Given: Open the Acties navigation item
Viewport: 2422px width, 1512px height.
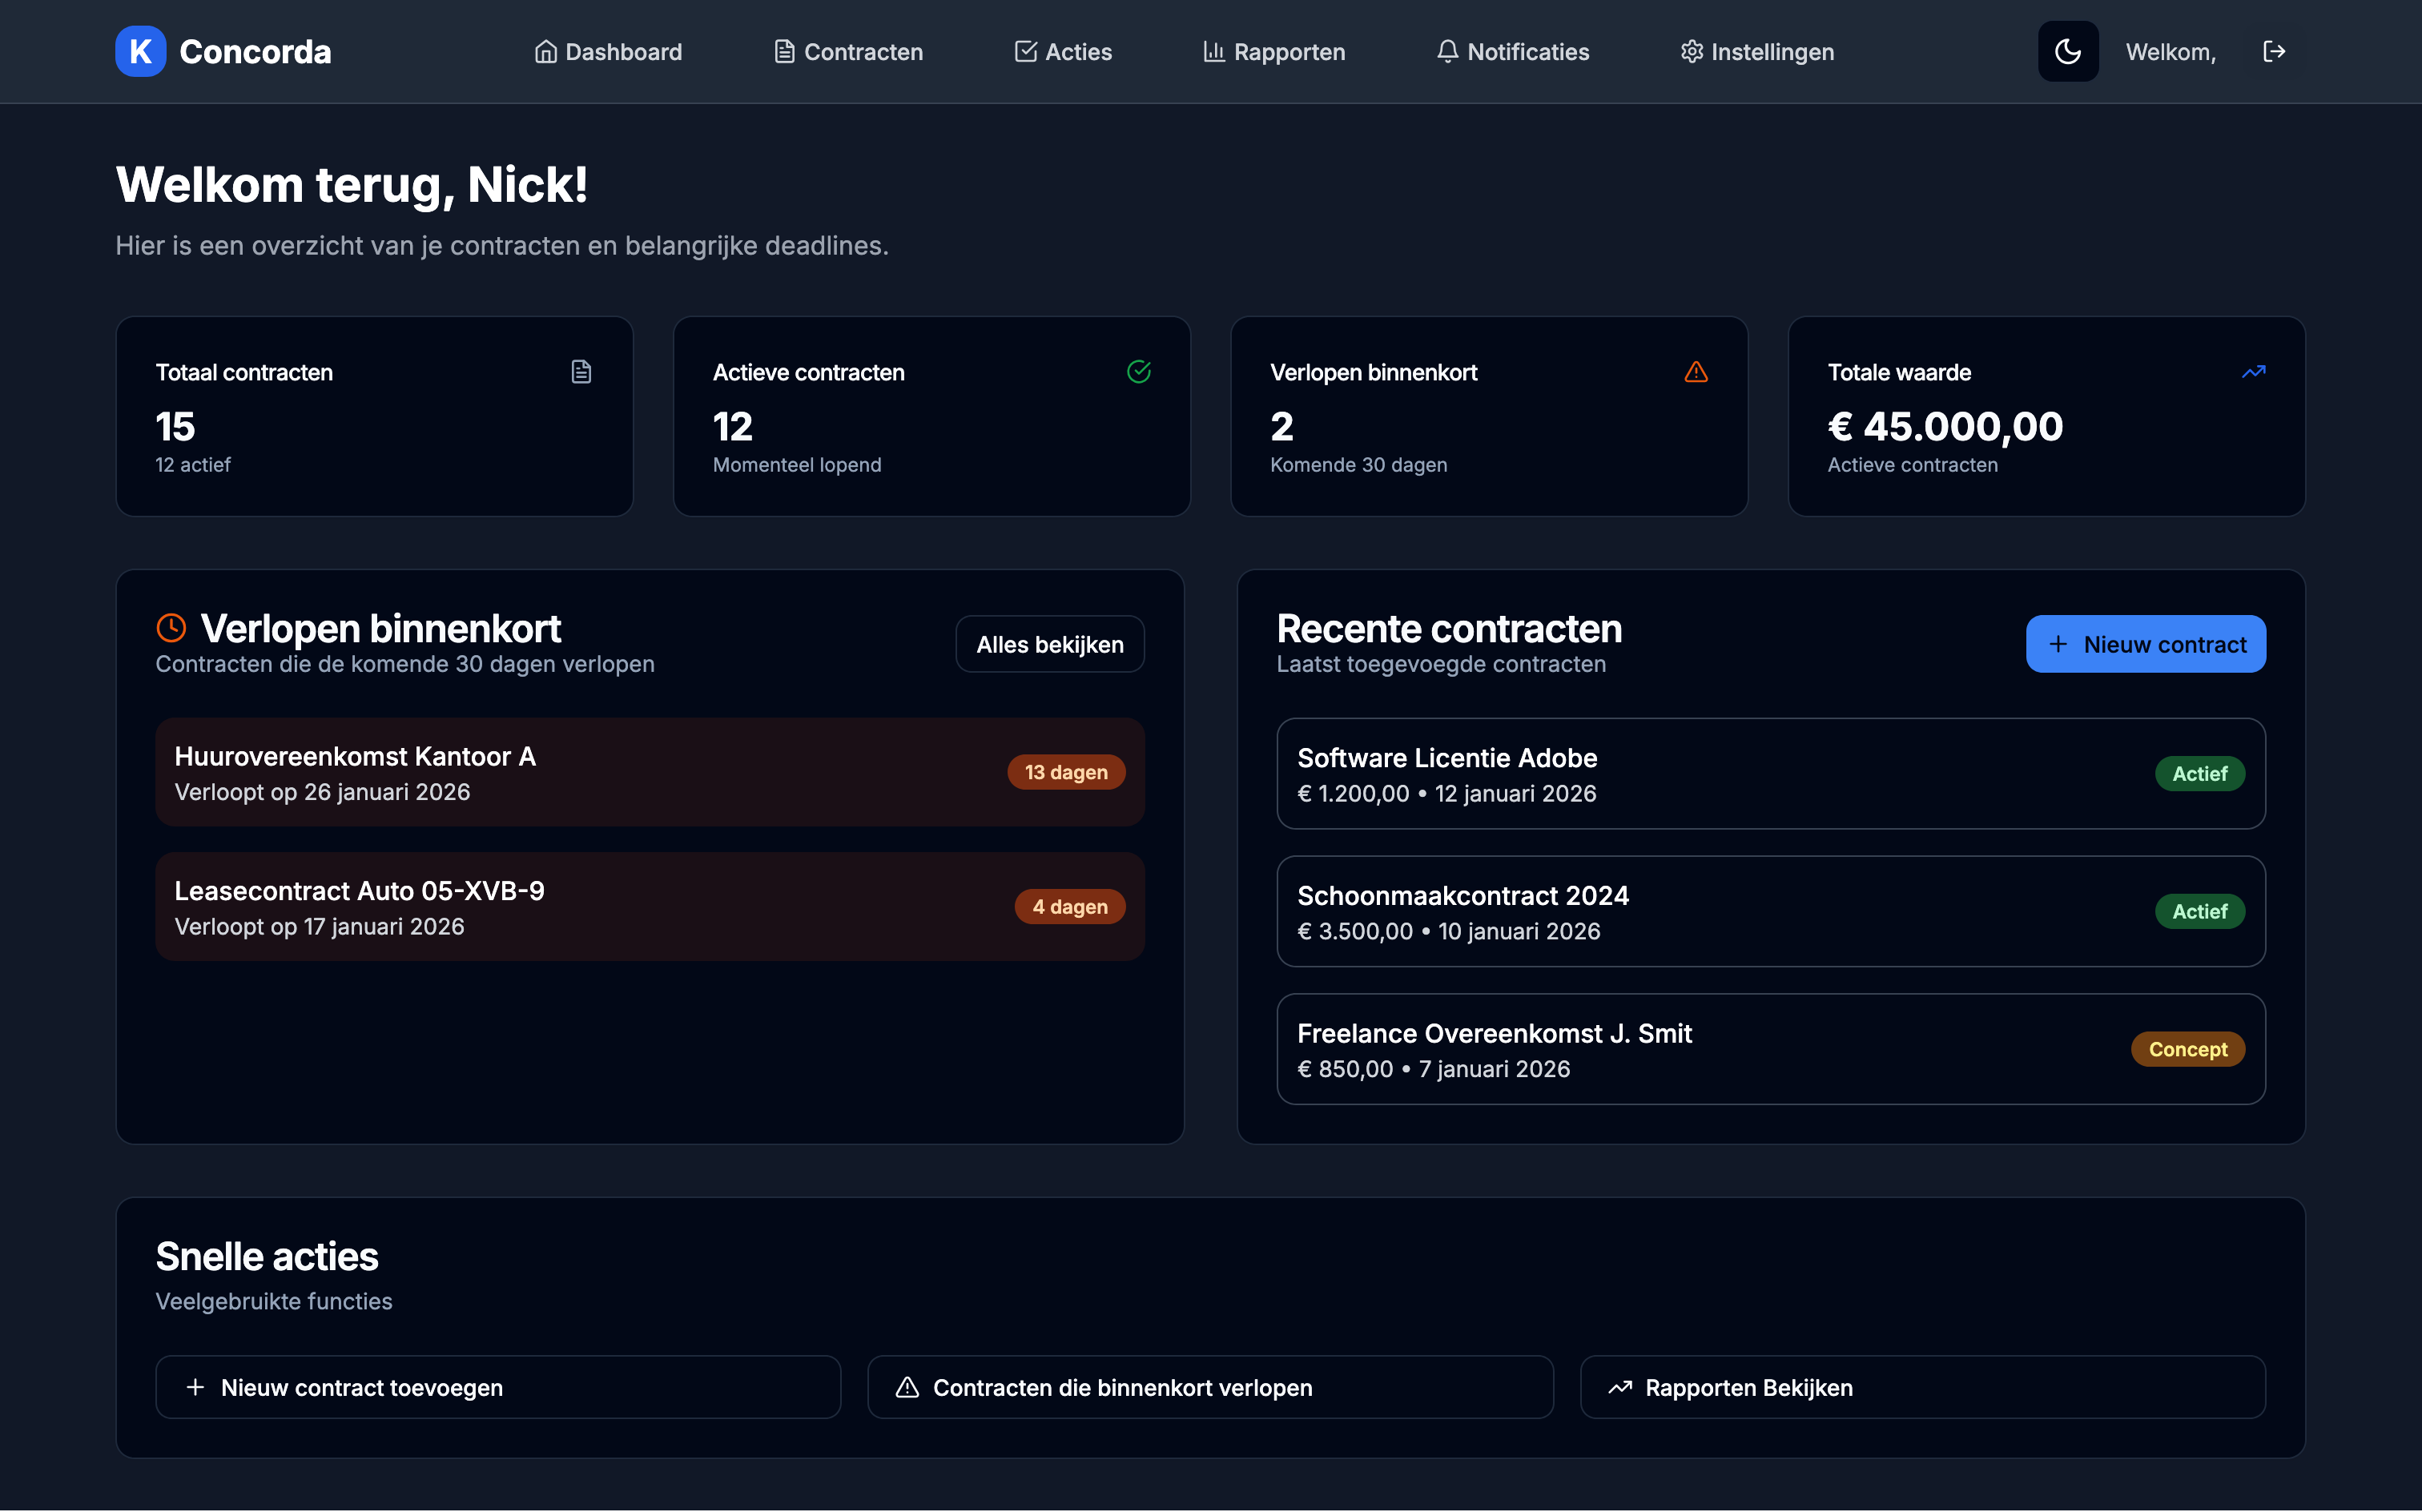Looking at the screenshot, I should pyautogui.click(x=1063, y=51).
